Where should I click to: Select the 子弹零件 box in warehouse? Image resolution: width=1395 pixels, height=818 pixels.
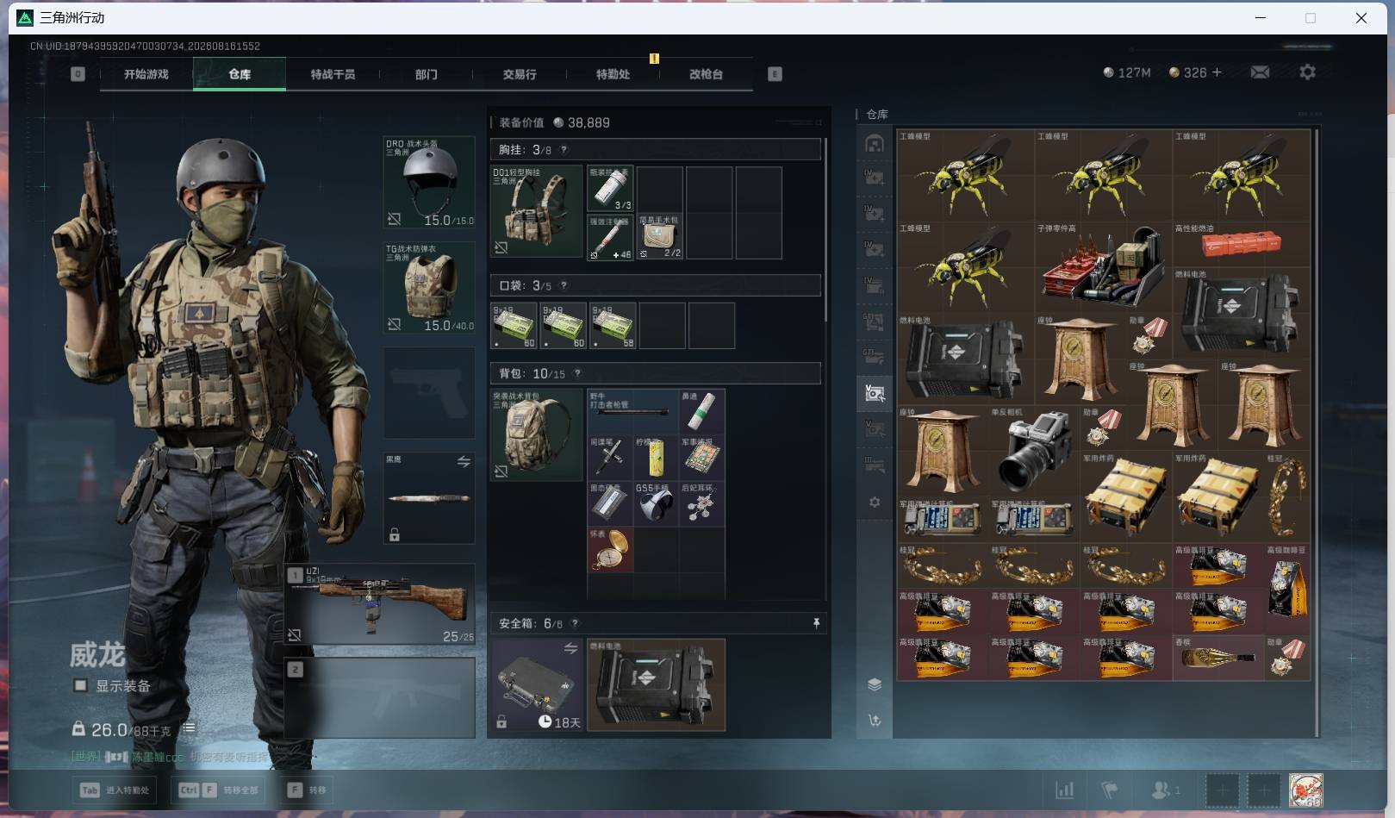coord(1103,267)
